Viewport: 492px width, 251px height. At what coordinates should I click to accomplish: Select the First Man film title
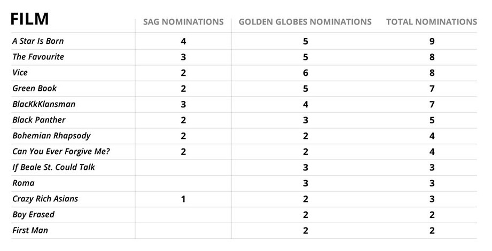point(30,230)
